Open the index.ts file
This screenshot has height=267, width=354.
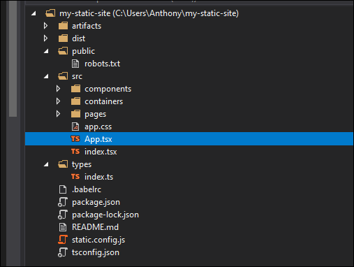[x=98, y=177]
